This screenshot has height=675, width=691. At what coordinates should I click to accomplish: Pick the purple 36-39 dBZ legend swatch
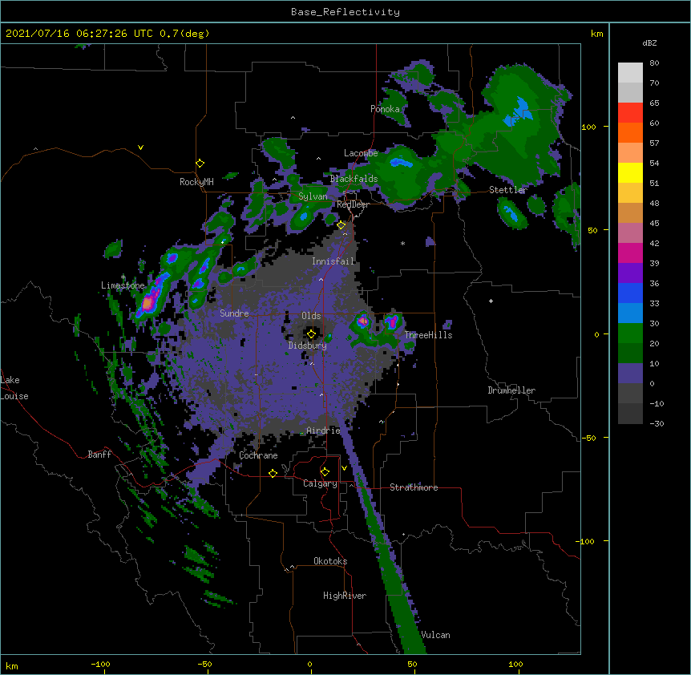point(630,273)
